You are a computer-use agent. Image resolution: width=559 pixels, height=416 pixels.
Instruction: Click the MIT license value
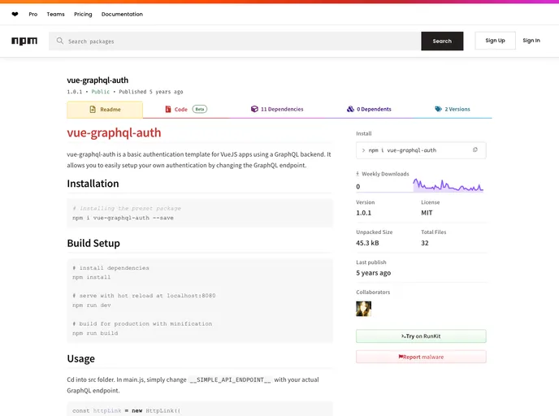(x=427, y=213)
